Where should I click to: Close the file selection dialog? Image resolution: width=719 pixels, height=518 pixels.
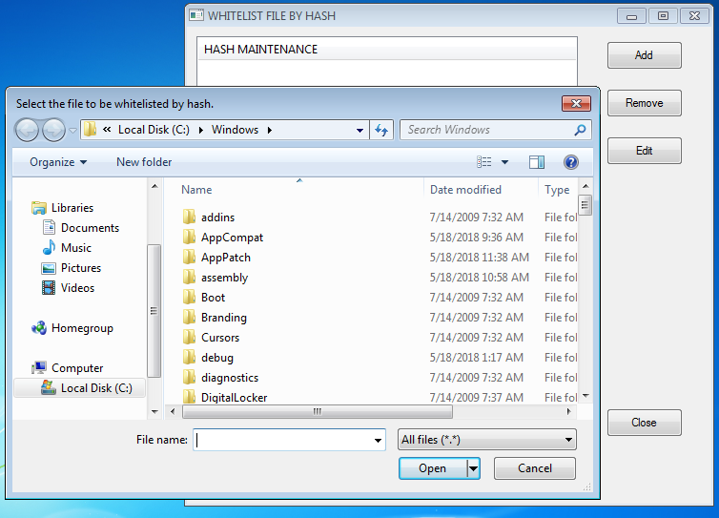coord(576,103)
